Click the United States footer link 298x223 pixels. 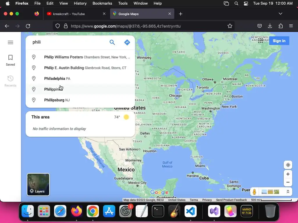tap(177, 200)
